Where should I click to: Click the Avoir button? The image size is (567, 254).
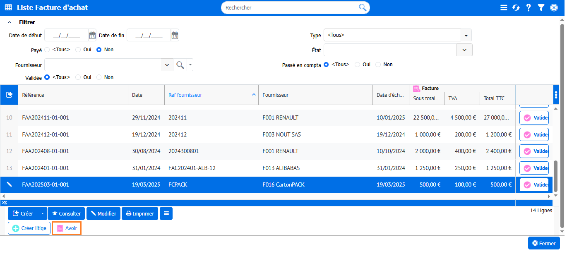point(67,228)
